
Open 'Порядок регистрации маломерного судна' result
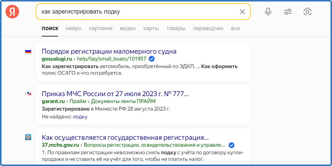pos(109,52)
